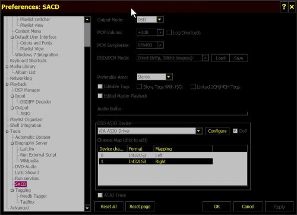The height and width of the screenshot is (215, 297).
Task: Collapse the Tools tree node
Action: tap(7, 132)
